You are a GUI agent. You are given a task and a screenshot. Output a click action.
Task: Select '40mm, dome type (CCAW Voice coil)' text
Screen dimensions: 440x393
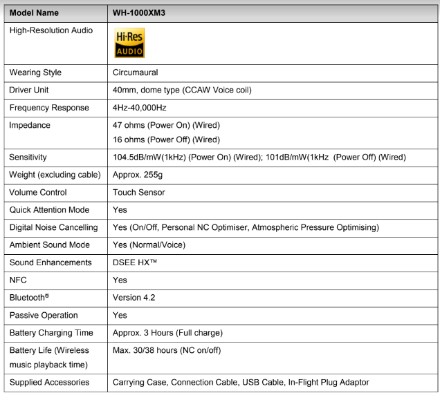(182, 90)
